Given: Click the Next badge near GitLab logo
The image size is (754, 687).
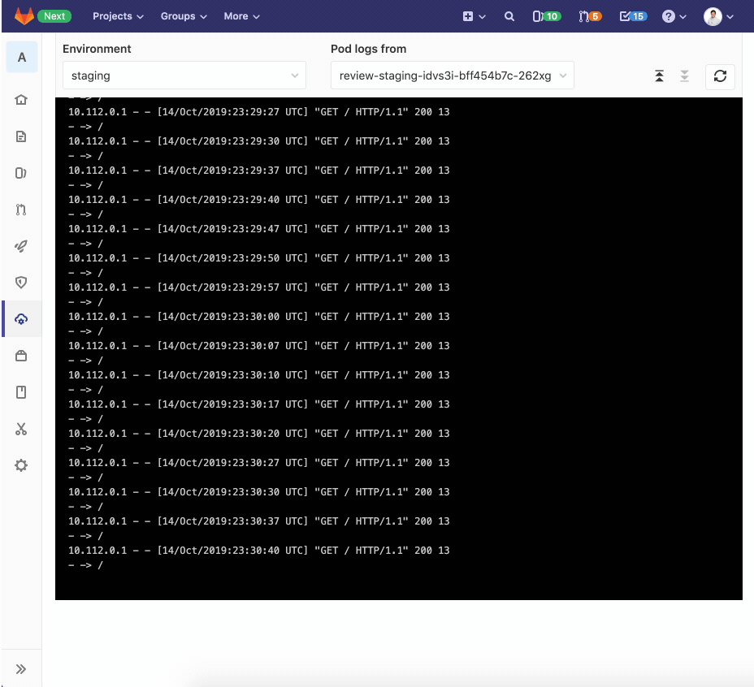Looking at the screenshot, I should [54, 16].
